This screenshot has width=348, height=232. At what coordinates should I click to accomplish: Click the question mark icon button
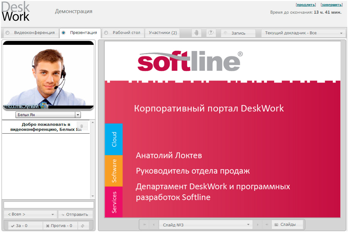[211, 33]
